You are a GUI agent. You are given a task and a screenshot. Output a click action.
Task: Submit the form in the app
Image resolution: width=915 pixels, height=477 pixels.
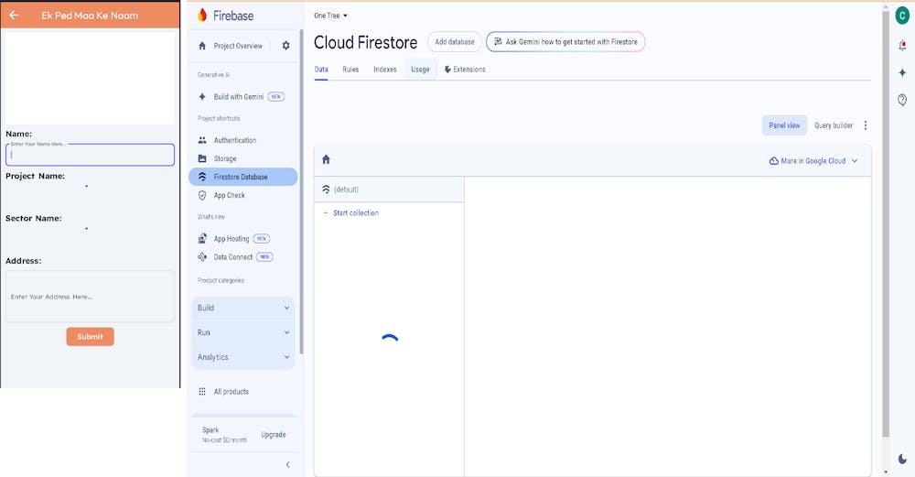[90, 336]
